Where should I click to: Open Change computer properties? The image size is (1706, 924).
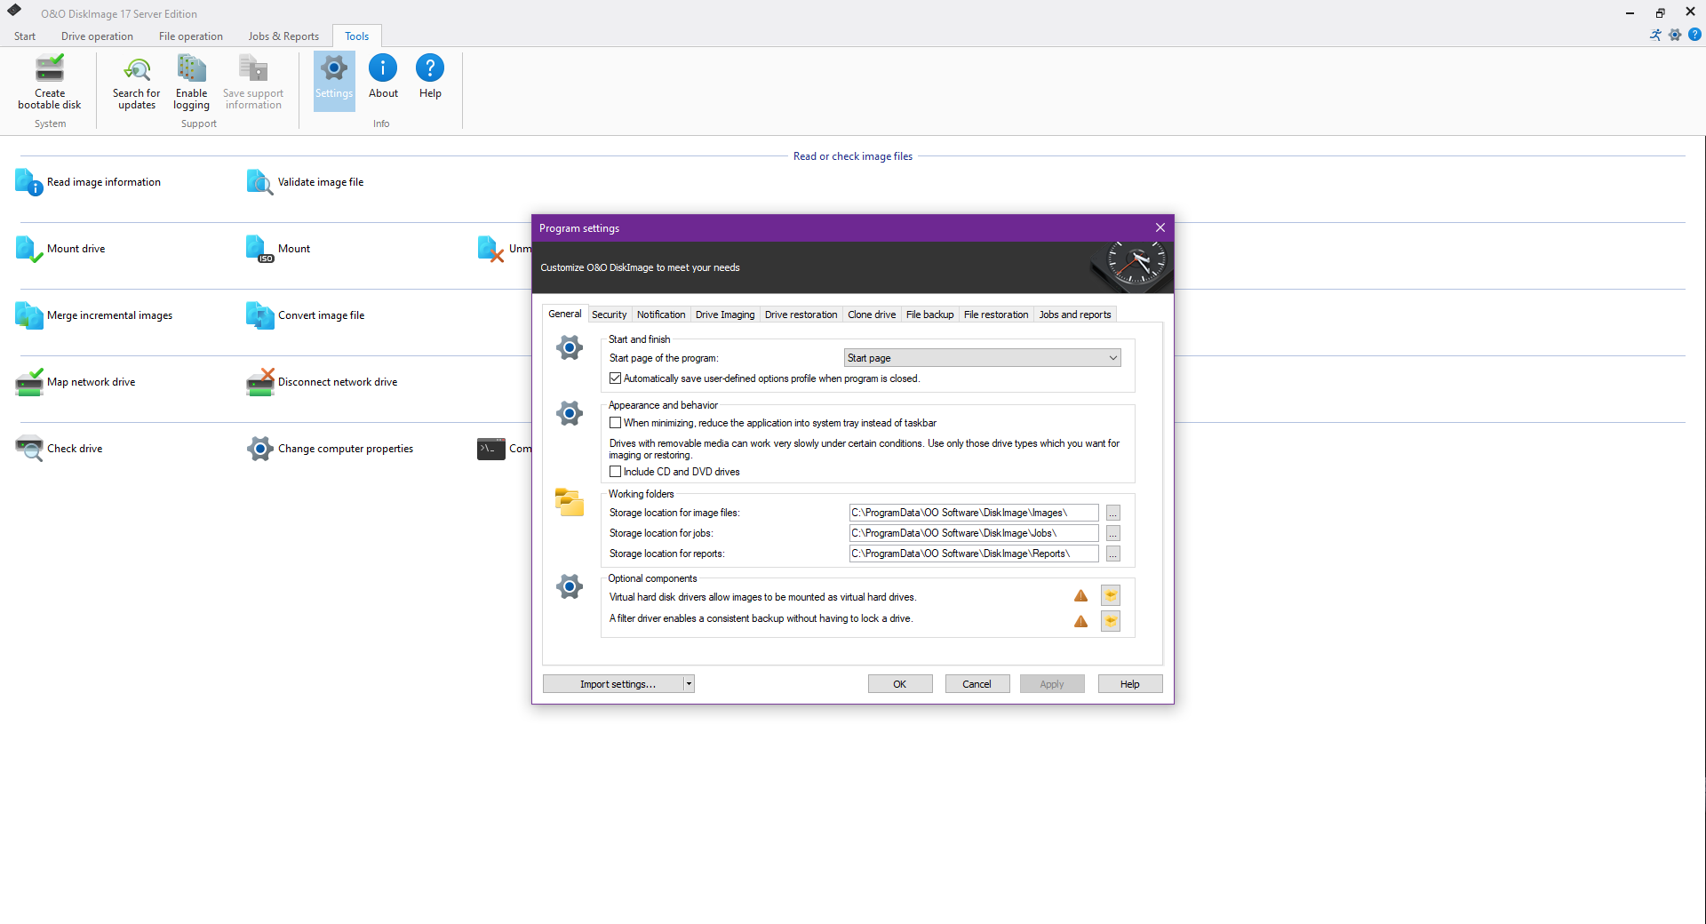(330, 449)
